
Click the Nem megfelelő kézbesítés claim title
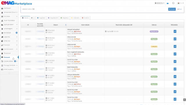(x=76, y=52)
